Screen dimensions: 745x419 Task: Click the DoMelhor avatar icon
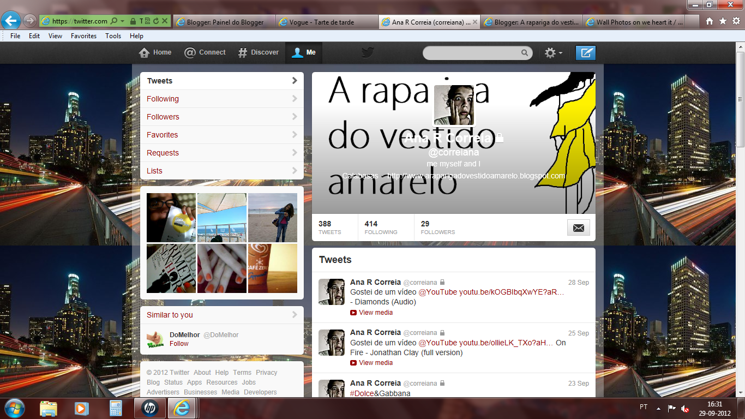coord(155,339)
